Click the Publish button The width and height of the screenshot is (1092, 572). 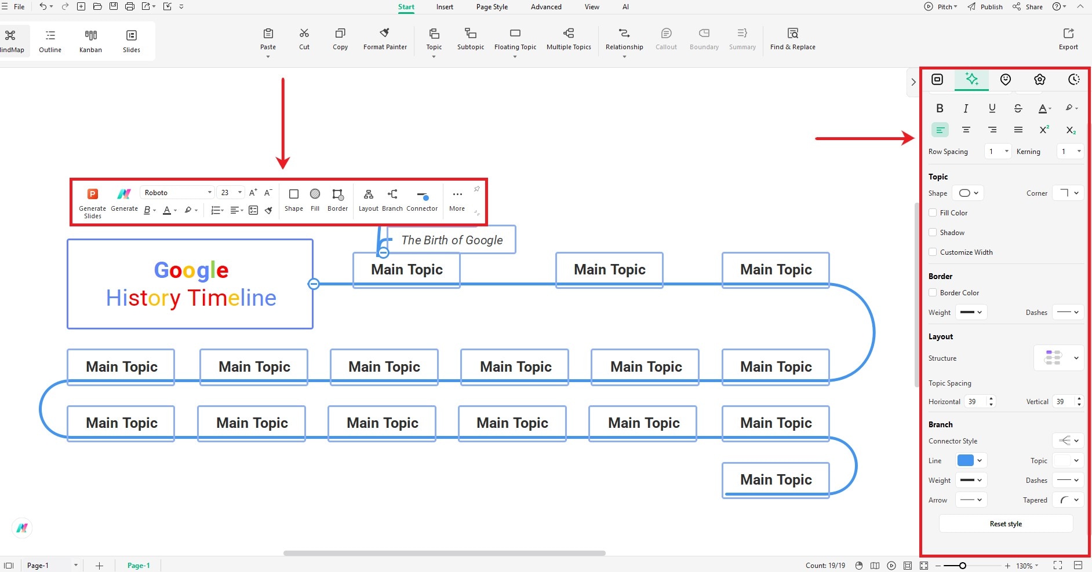(985, 7)
